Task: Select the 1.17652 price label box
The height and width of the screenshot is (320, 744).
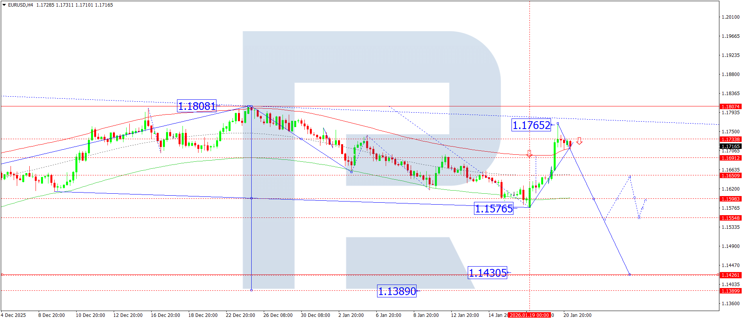Action: point(531,125)
